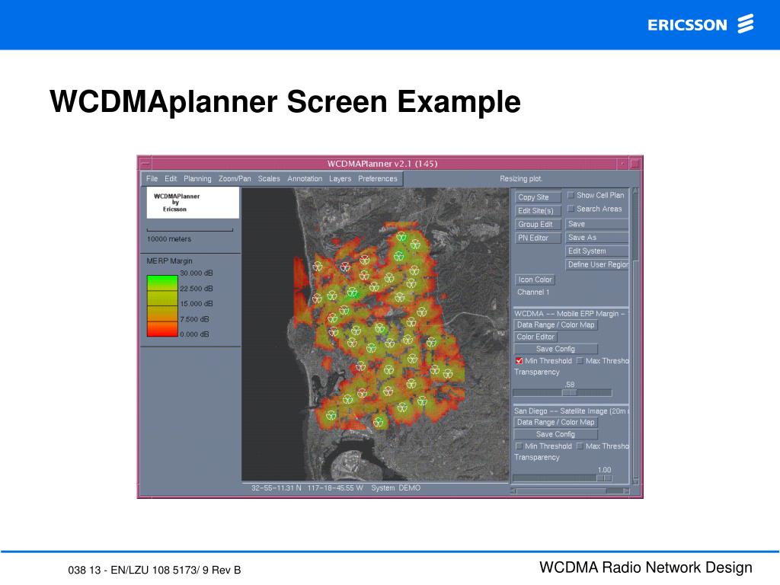The image size is (780, 585).
Task: Click the Resizing plot status message
Action: click(x=521, y=178)
